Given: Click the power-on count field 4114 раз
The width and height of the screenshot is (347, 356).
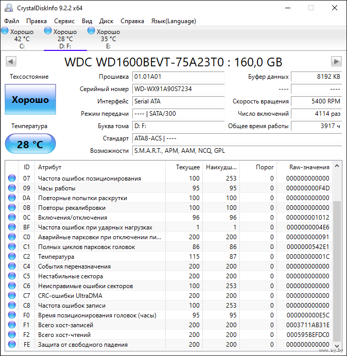Looking at the screenshot, I should pyautogui.click(x=316, y=114).
